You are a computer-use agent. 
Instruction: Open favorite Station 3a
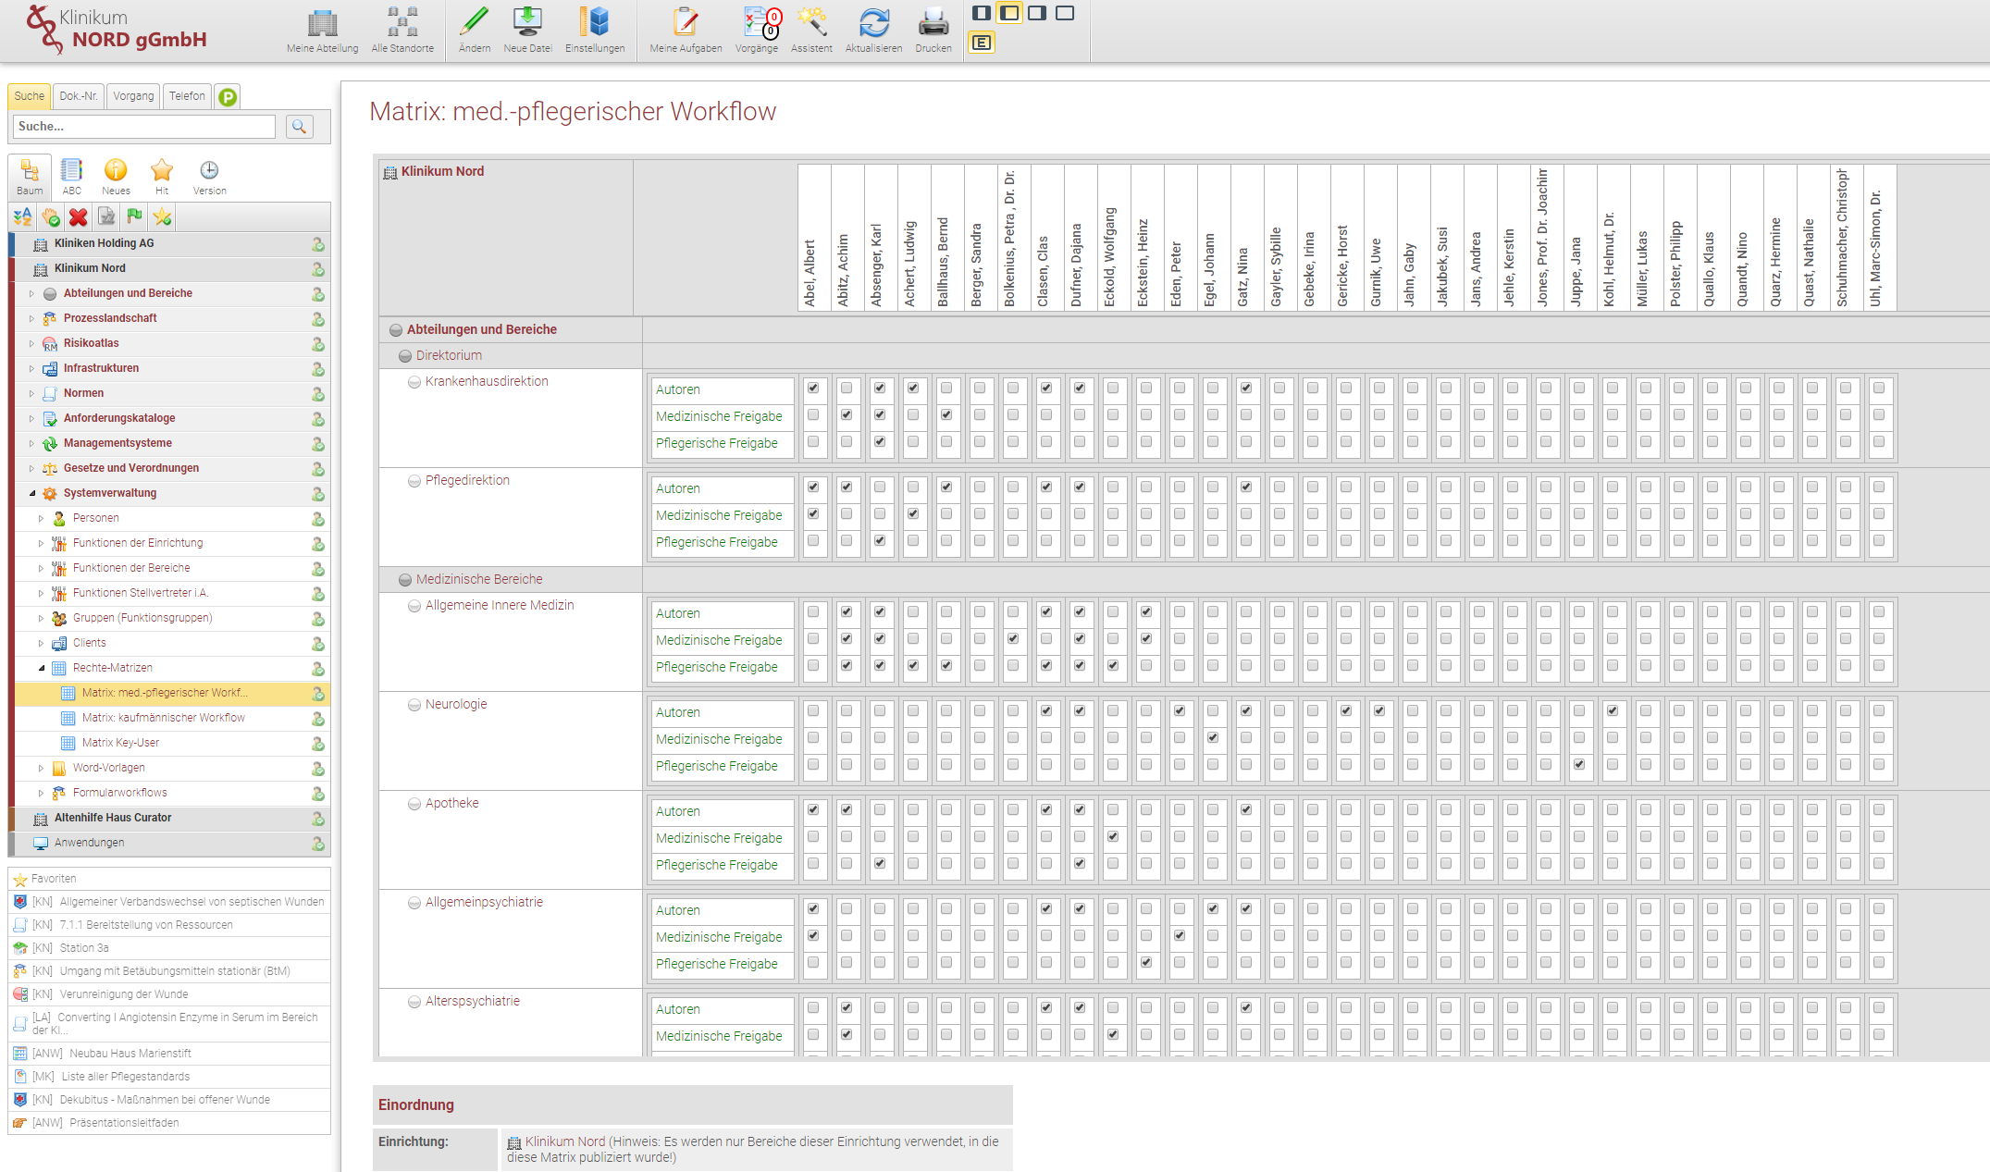point(84,948)
